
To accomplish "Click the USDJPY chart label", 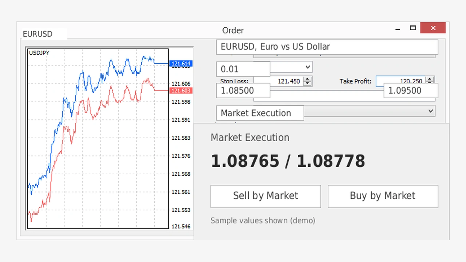I will (x=39, y=53).
